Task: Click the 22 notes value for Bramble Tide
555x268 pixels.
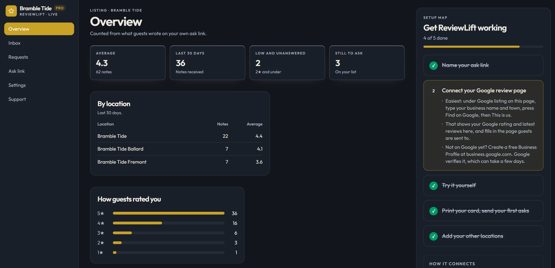Action: [225, 136]
